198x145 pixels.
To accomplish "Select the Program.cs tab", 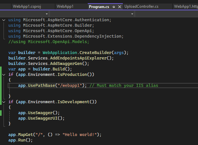I will click(x=99, y=7).
